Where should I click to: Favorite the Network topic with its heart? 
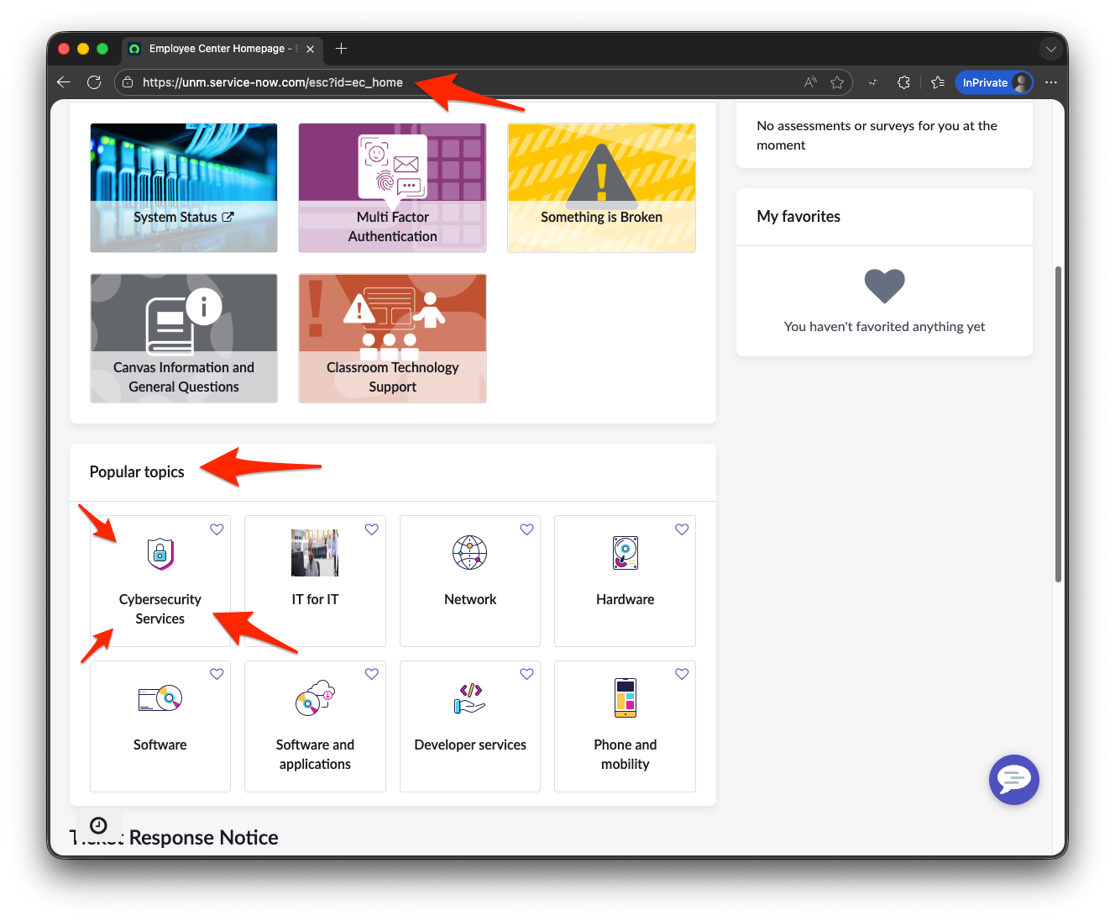[x=526, y=529]
